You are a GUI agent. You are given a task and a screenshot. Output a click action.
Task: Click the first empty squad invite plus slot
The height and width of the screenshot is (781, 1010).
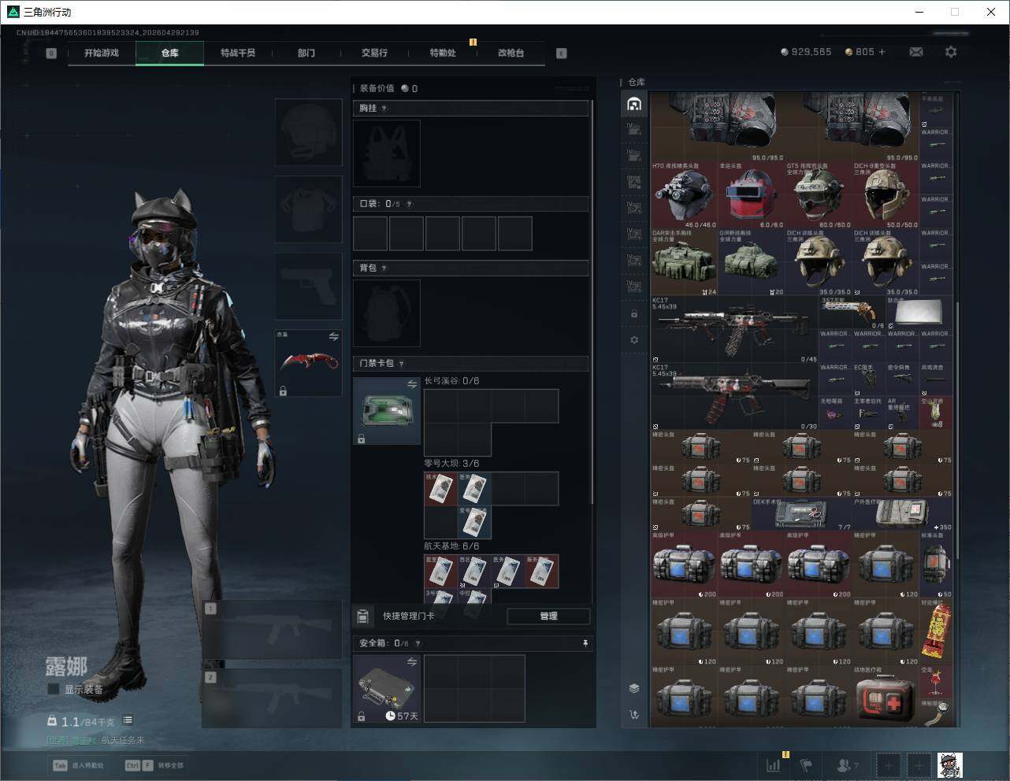[x=889, y=764]
